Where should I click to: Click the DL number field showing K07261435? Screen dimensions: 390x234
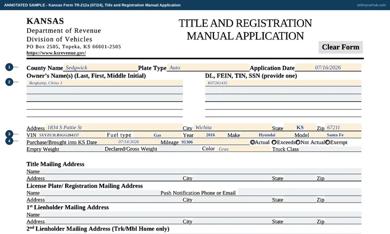tap(283, 83)
